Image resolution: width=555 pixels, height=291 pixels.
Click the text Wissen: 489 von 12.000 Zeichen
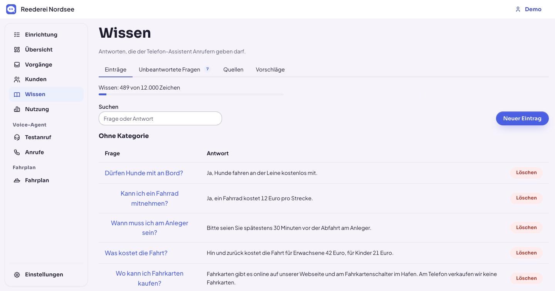point(139,88)
